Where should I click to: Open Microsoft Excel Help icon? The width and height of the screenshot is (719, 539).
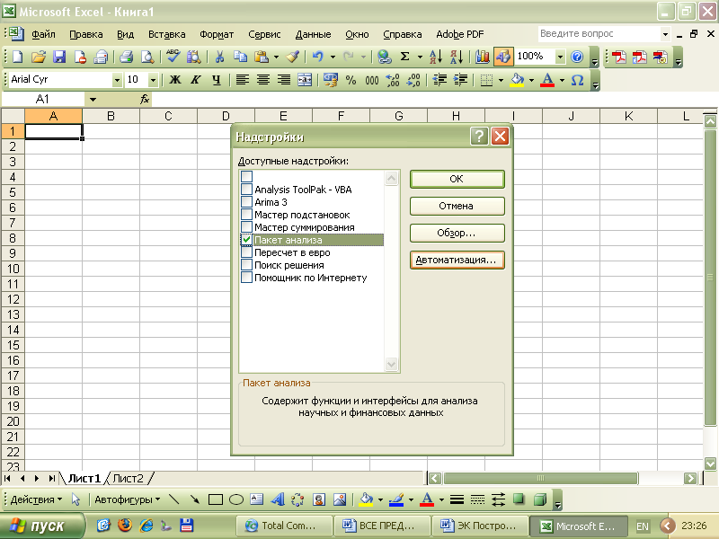click(x=577, y=57)
